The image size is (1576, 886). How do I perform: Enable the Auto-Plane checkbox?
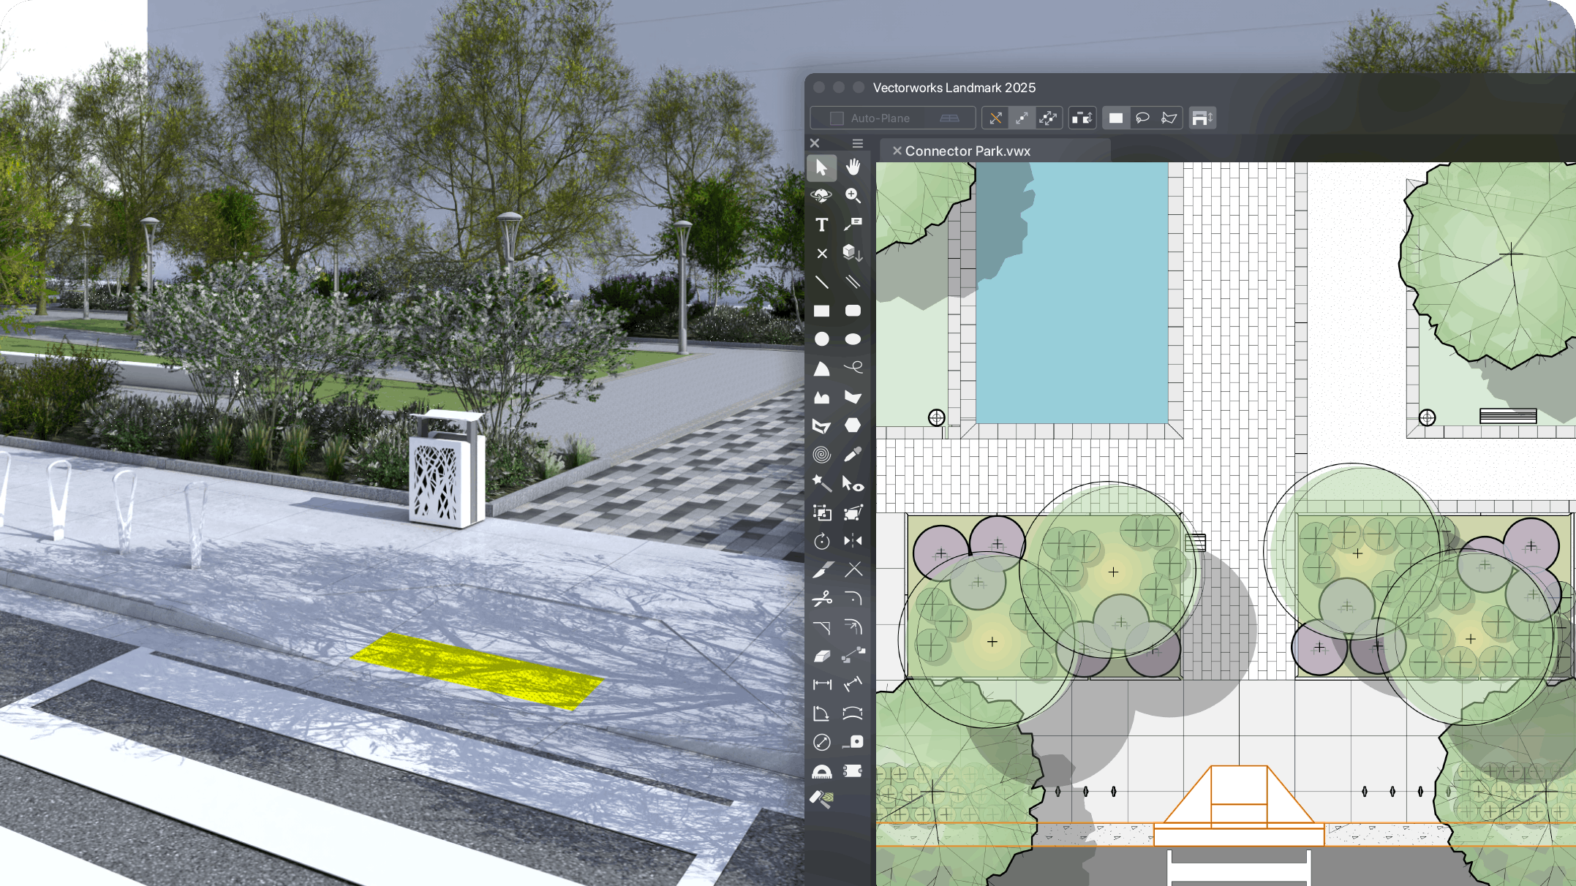836,118
